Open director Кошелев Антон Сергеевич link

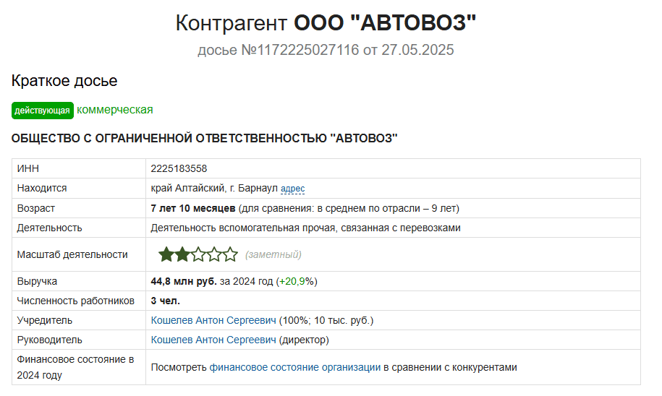pos(213,340)
